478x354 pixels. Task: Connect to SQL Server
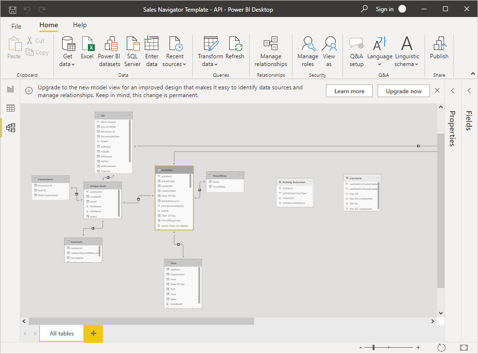pos(132,51)
